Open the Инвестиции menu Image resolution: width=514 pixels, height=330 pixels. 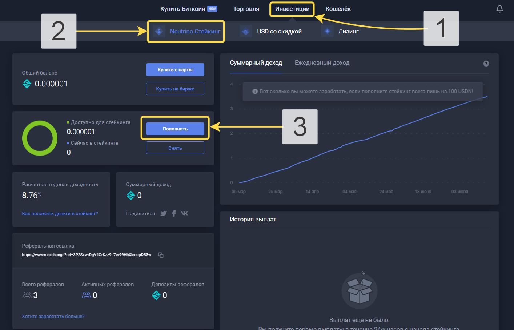[x=292, y=9]
